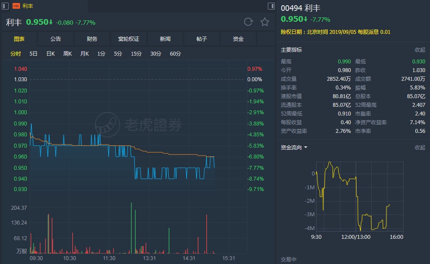Switch to the 财务 tab
Image resolution: width=430 pixels, height=264 pixels.
pyautogui.click(x=92, y=39)
